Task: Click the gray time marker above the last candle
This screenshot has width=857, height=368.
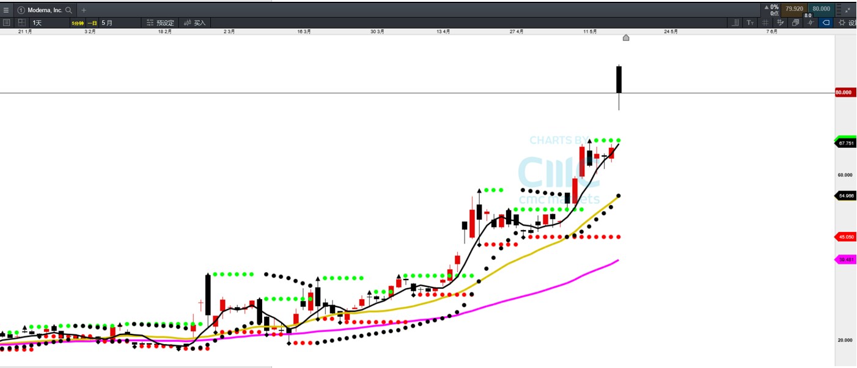Action: coord(626,38)
